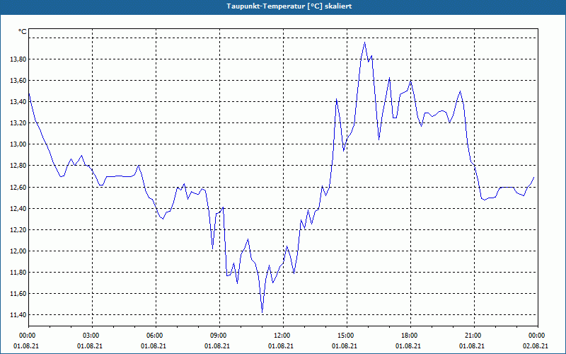
Task: Click the chart title 'Taupunkt-Temperatur [°C] skaliert'
Action: click(x=289, y=6)
